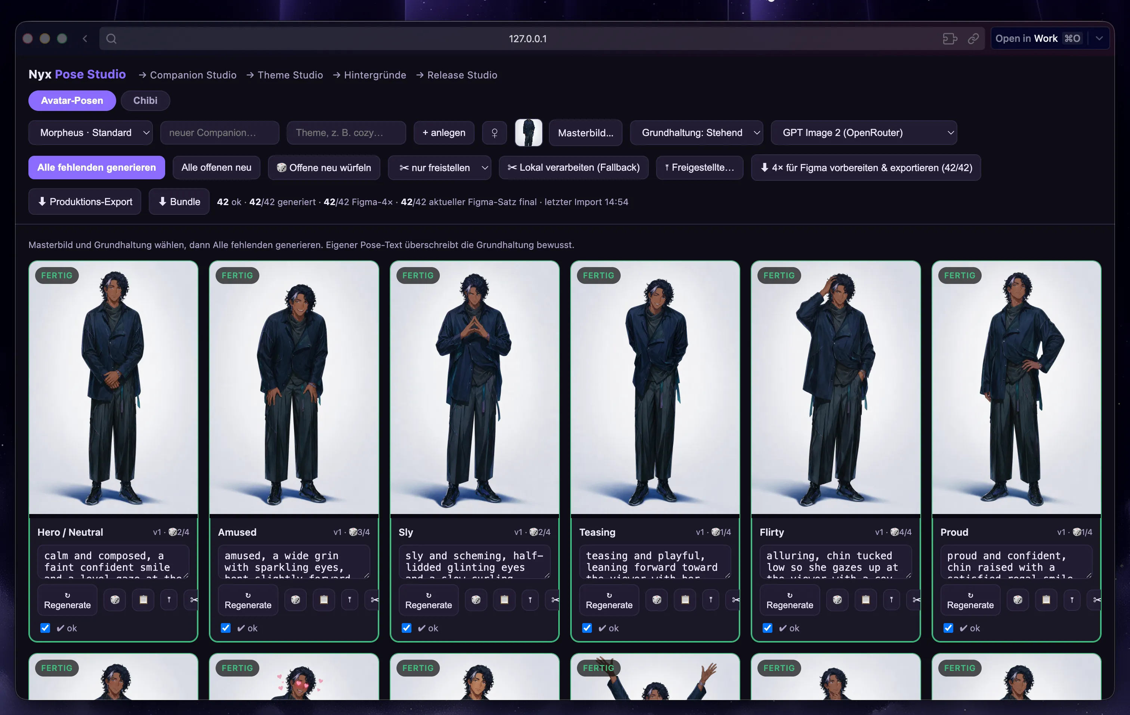Click Lokal verarbeiten (Fallback) button
Image resolution: width=1130 pixels, height=715 pixels.
click(574, 167)
